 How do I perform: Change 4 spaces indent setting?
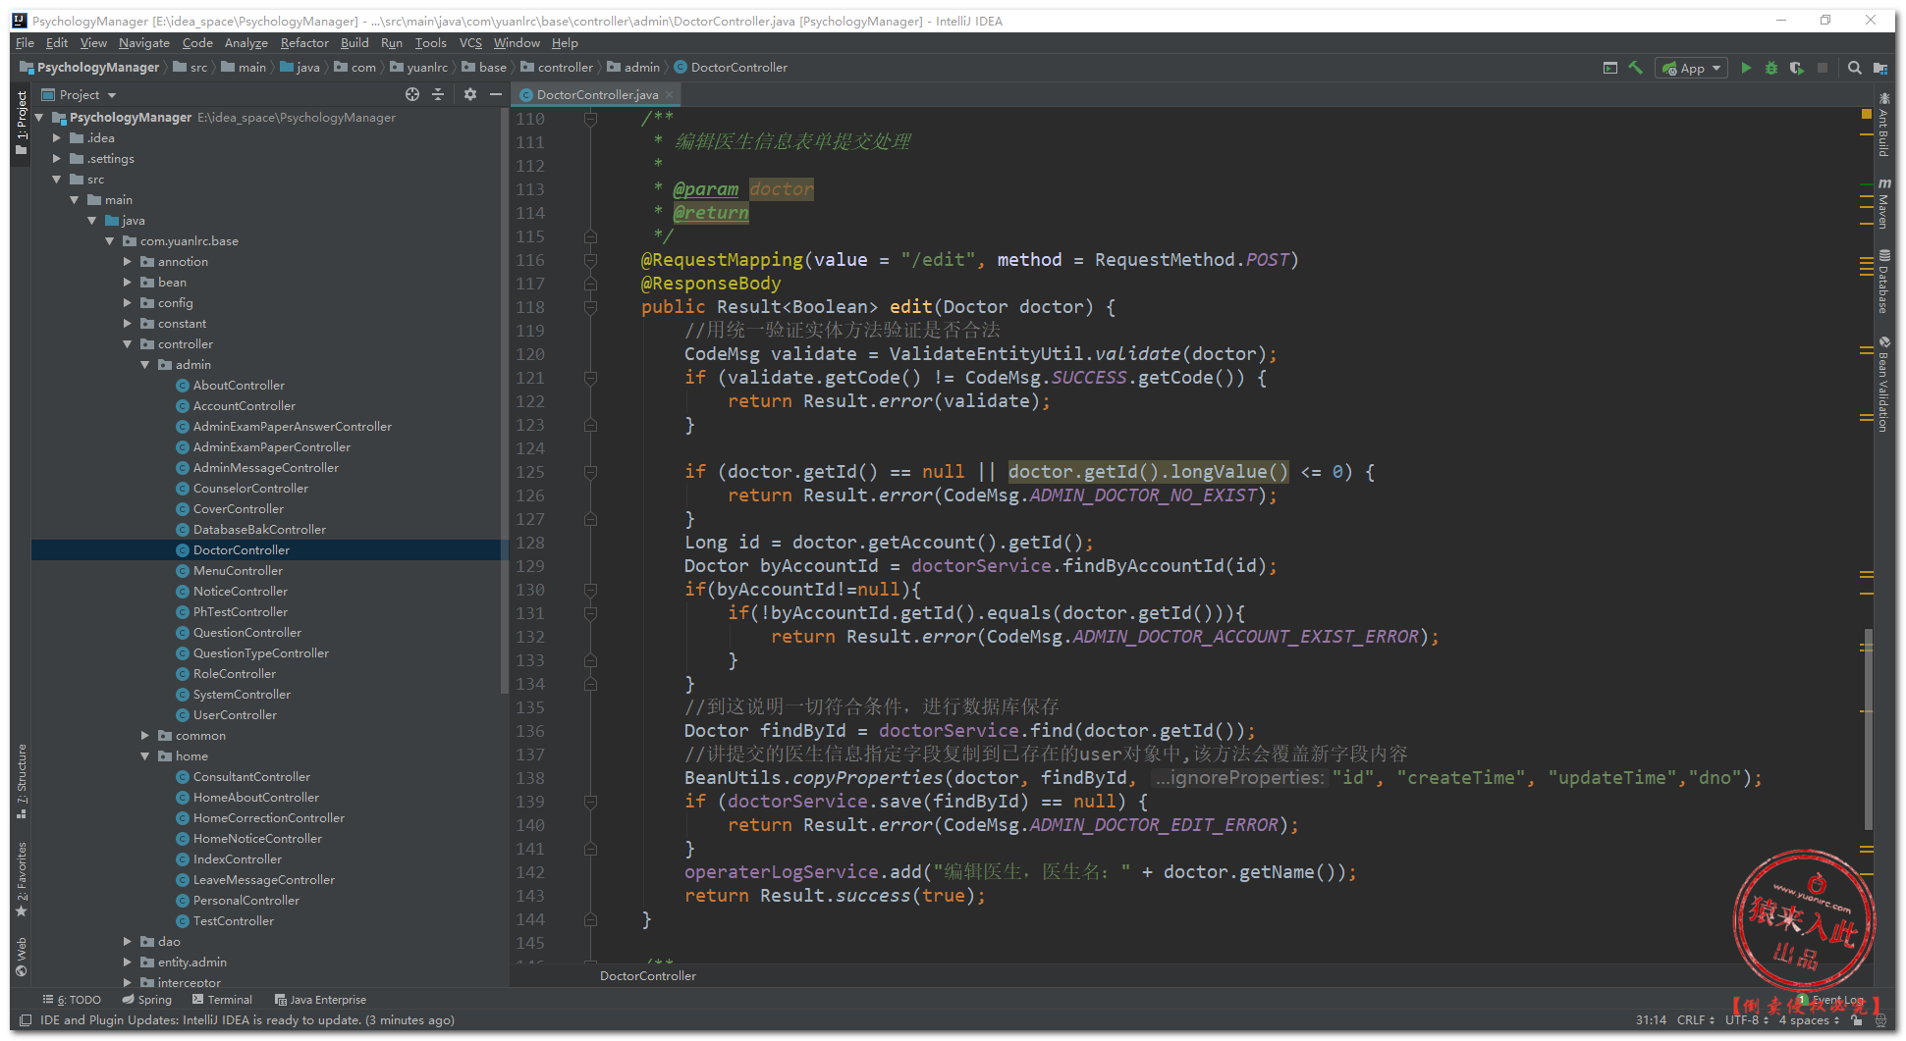pos(1809,1020)
